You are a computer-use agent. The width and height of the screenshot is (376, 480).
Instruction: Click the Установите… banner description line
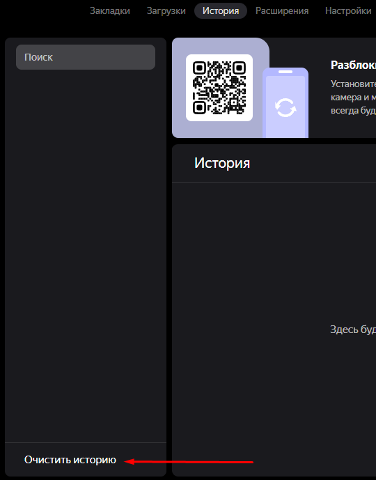coord(353,84)
